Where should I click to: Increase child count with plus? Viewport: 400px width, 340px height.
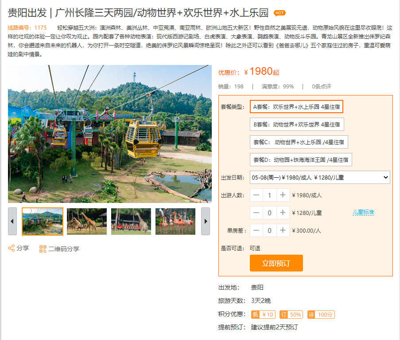coord(283,213)
